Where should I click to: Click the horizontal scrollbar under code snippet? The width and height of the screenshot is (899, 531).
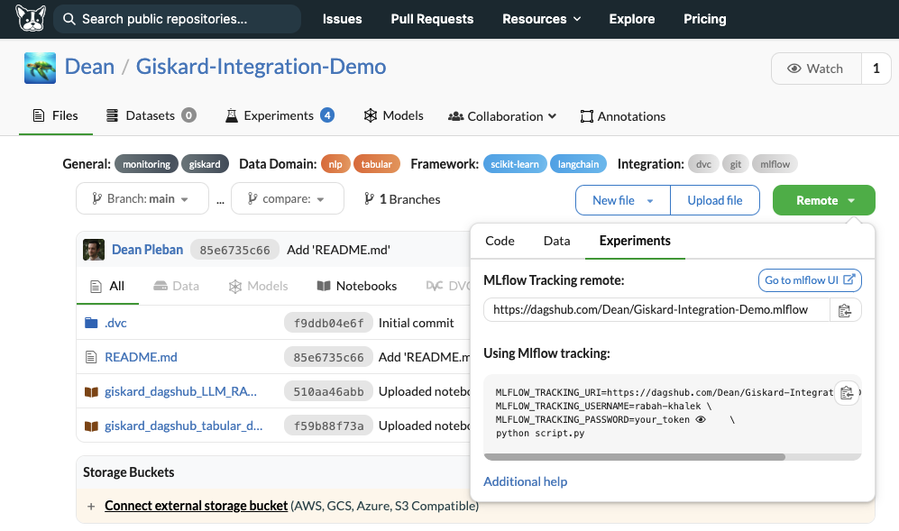pyautogui.click(x=634, y=457)
